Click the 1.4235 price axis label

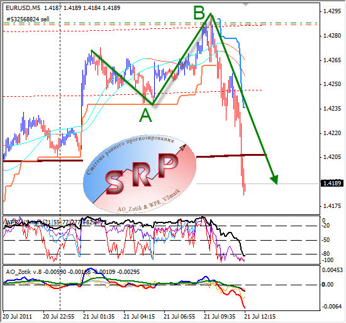tap(332, 109)
